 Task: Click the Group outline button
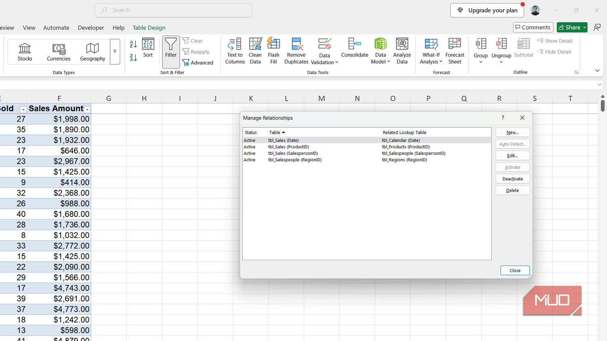coord(481,47)
